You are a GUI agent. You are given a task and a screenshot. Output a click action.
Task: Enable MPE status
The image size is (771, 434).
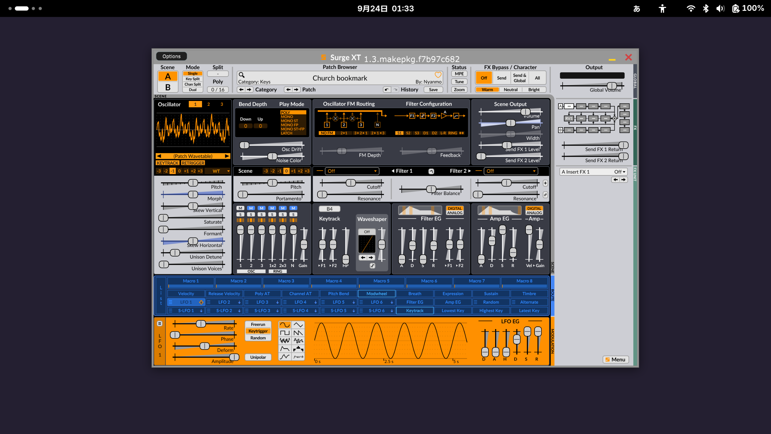tap(459, 74)
